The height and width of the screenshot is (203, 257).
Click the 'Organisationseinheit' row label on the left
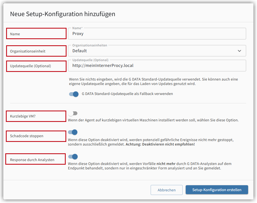tap(28, 51)
